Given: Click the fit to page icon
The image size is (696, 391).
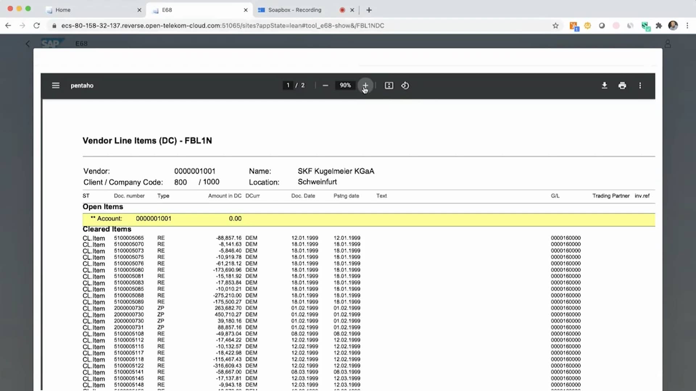Looking at the screenshot, I should (389, 85).
